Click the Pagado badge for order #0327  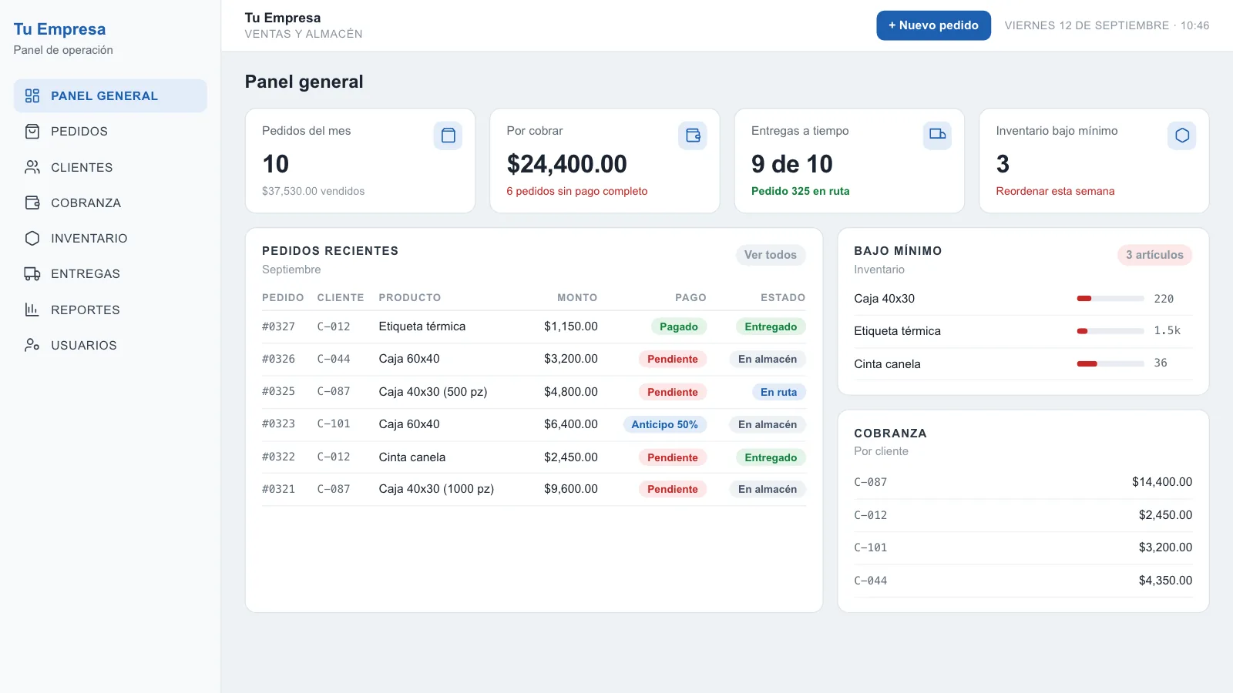[x=679, y=326]
